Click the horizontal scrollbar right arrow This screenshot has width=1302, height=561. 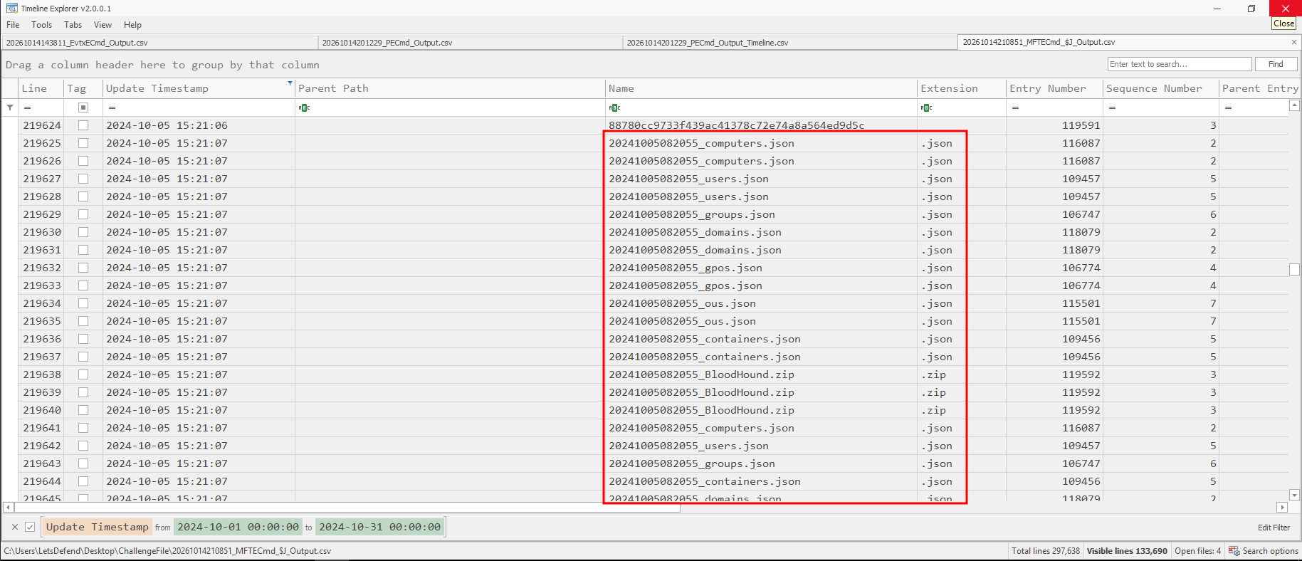(x=1282, y=508)
